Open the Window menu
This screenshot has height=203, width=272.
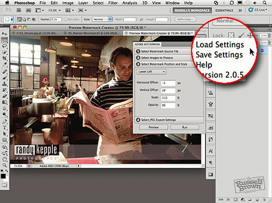point(173,3)
